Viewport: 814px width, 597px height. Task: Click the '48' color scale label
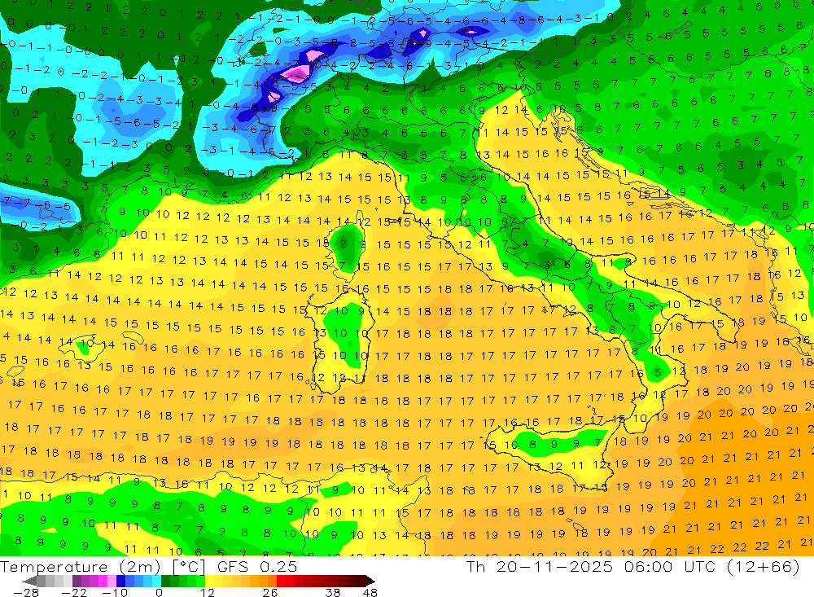click(x=370, y=592)
